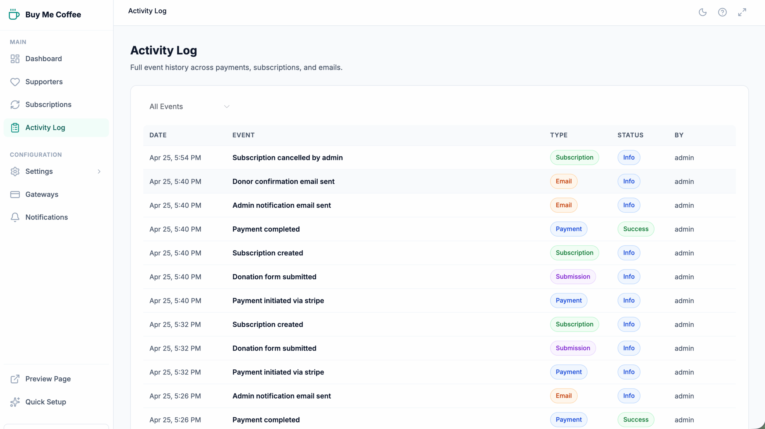Image resolution: width=765 pixels, height=429 pixels.
Task: Click Subscription cancelled by admin event
Action: (x=287, y=158)
